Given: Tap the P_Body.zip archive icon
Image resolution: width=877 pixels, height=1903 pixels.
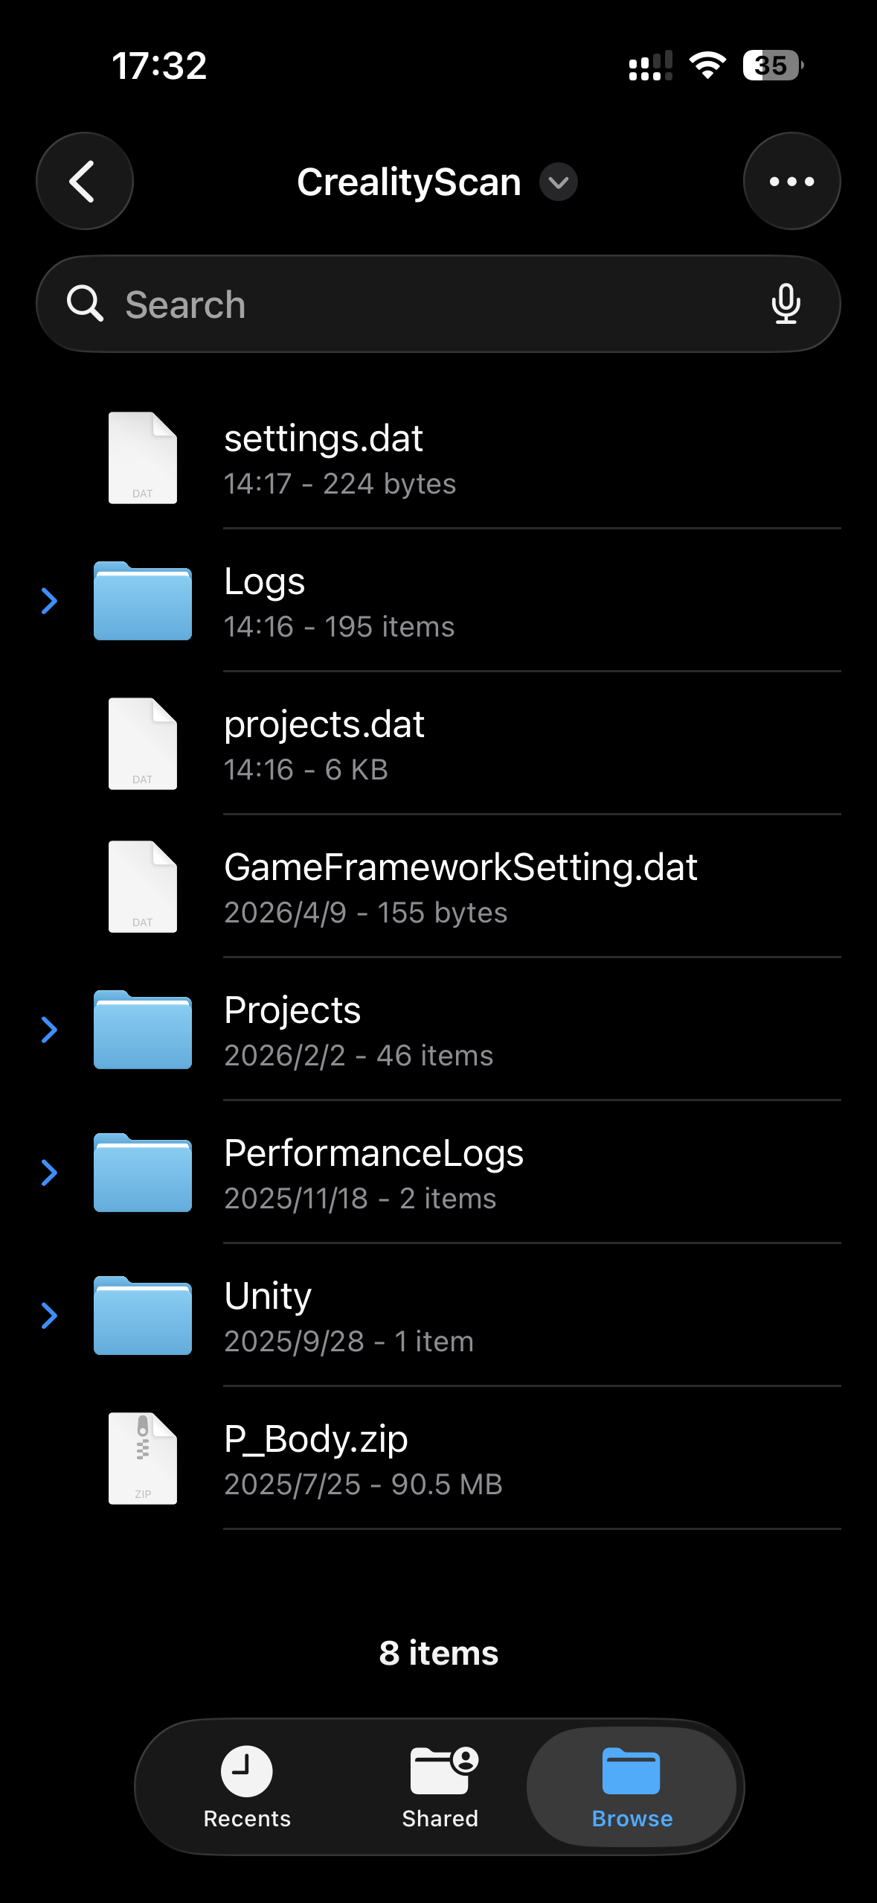Looking at the screenshot, I should click(143, 1459).
